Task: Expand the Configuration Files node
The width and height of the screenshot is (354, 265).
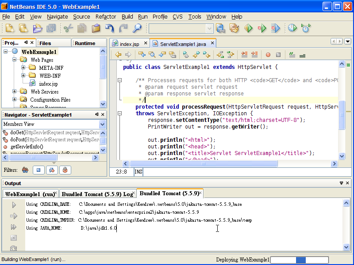Action: pos(15,99)
